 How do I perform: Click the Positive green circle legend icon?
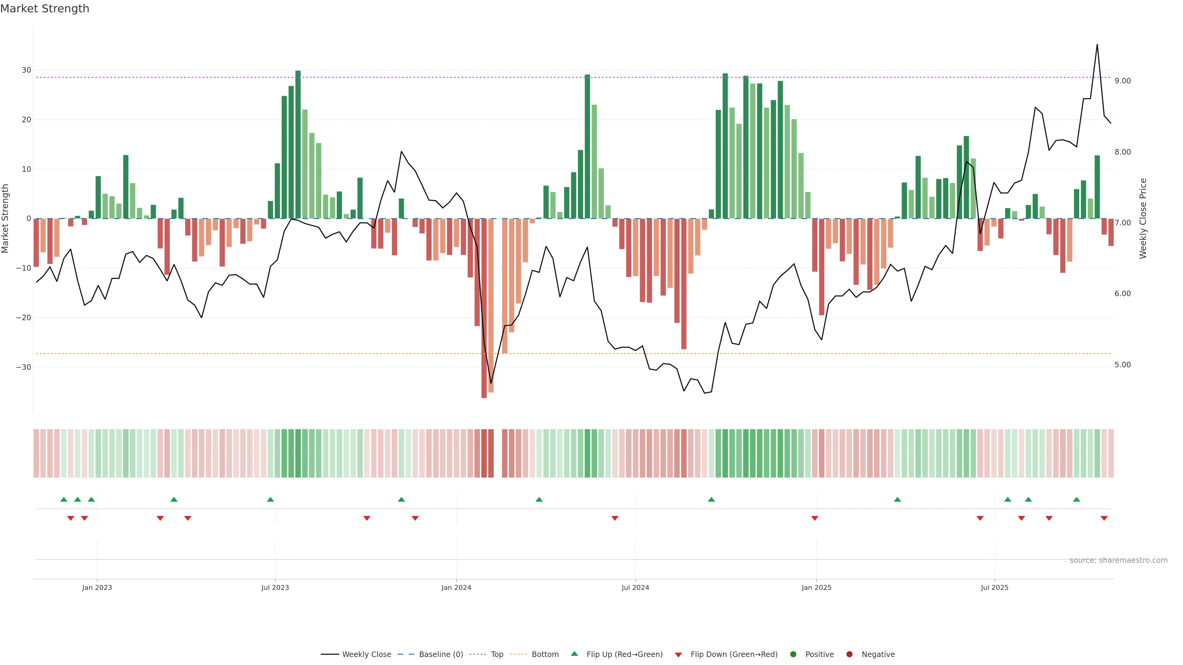[793, 654]
